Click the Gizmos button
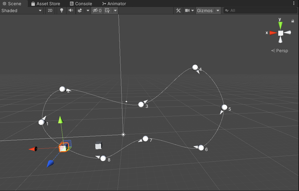 point(205,10)
